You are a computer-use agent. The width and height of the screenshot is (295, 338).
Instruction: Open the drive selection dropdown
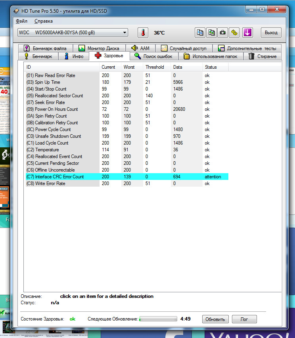(x=73, y=33)
